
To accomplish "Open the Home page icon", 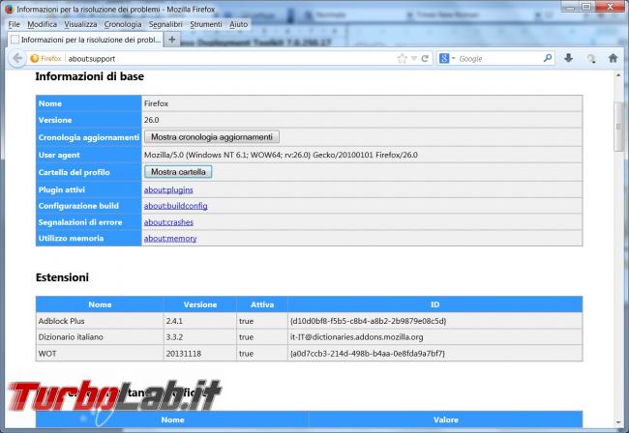I will pyautogui.click(x=613, y=58).
